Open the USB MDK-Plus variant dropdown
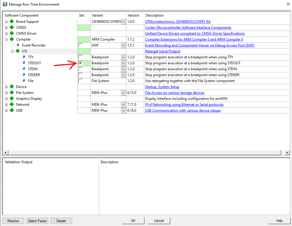292x226 pixels. [x=123, y=110]
